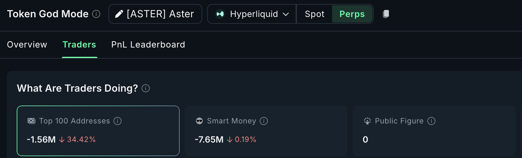The width and height of the screenshot is (522, 158).
Task: Select the Traders tab
Action: point(79,45)
